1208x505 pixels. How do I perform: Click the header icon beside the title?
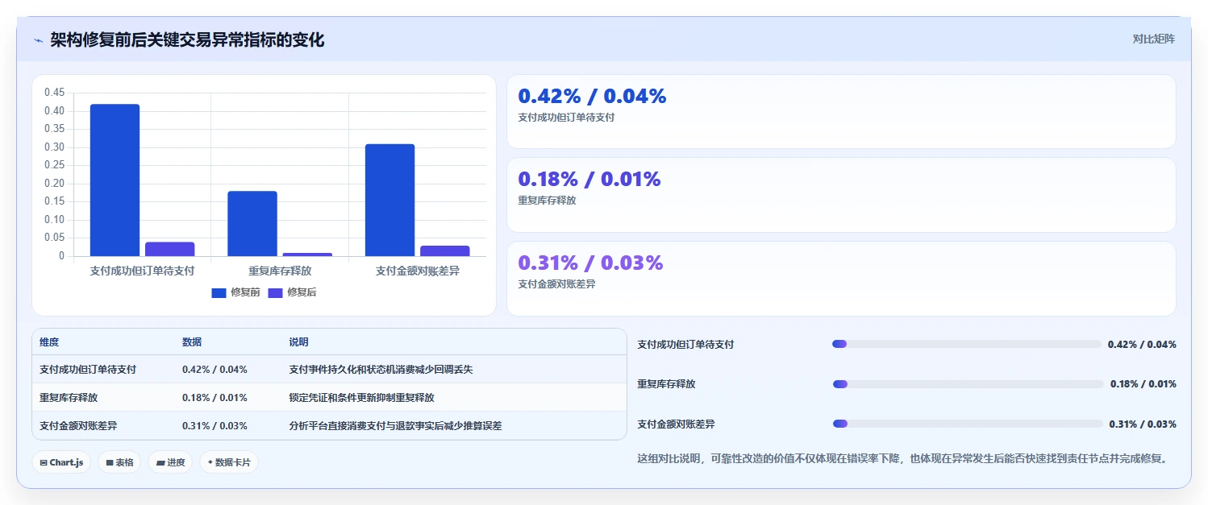(38, 40)
